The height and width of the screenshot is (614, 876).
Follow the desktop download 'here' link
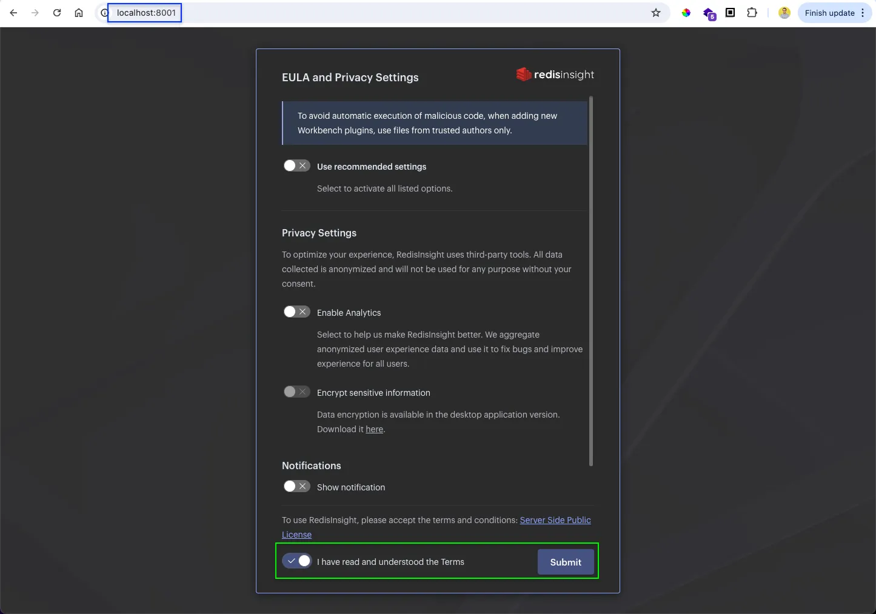pyautogui.click(x=374, y=429)
